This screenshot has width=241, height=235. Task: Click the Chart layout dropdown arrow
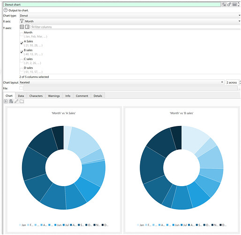(222, 82)
